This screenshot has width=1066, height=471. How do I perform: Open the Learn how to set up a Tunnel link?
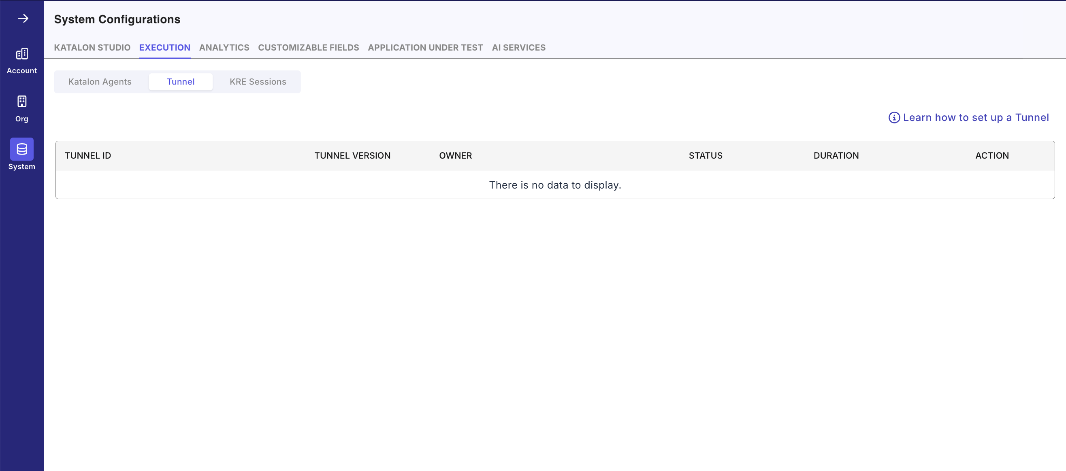tap(976, 117)
